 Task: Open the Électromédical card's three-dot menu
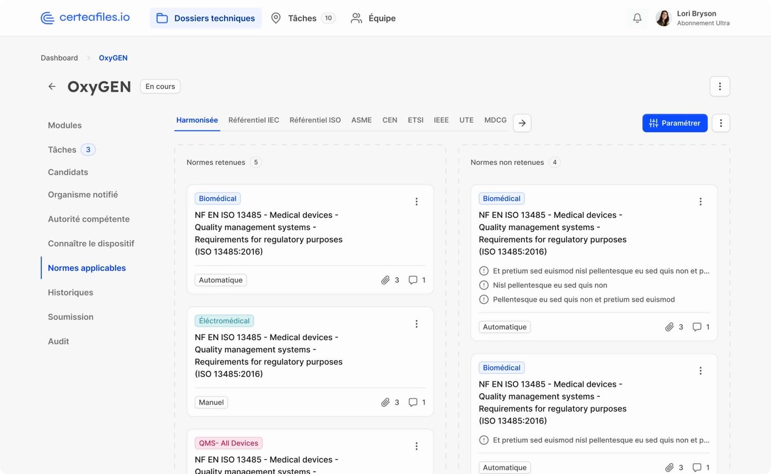tap(416, 324)
